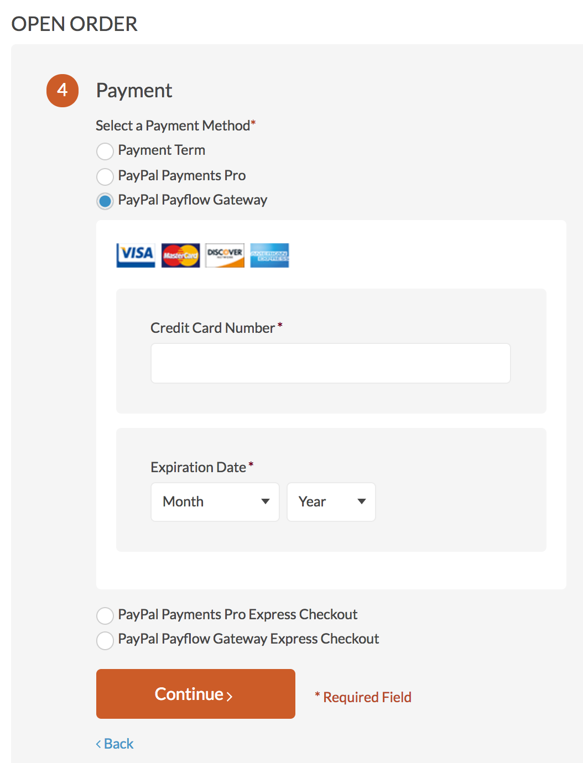This screenshot has width=583, height=763.
Task: Open the expiration Month dropdown
Action: (215, 502)
